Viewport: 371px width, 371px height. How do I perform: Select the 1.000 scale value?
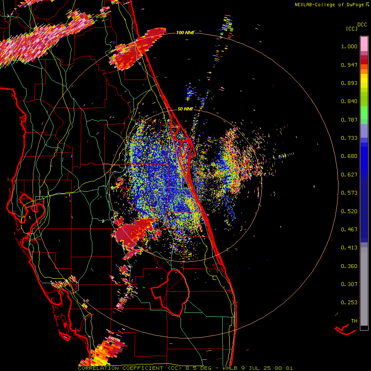pyautogui.click(x=349, y=46)
